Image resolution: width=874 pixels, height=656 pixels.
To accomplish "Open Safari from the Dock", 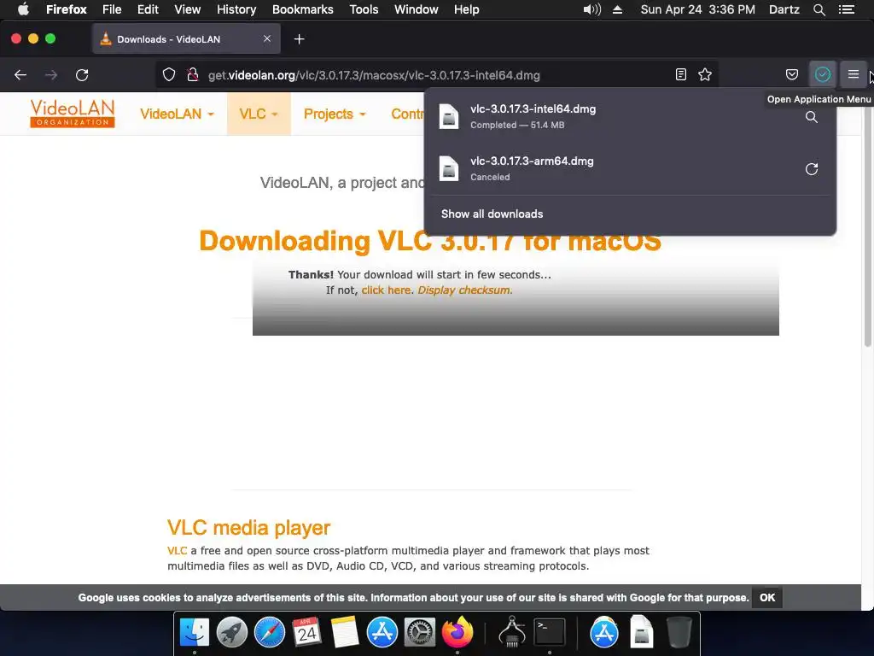I will tap(269, 632).
